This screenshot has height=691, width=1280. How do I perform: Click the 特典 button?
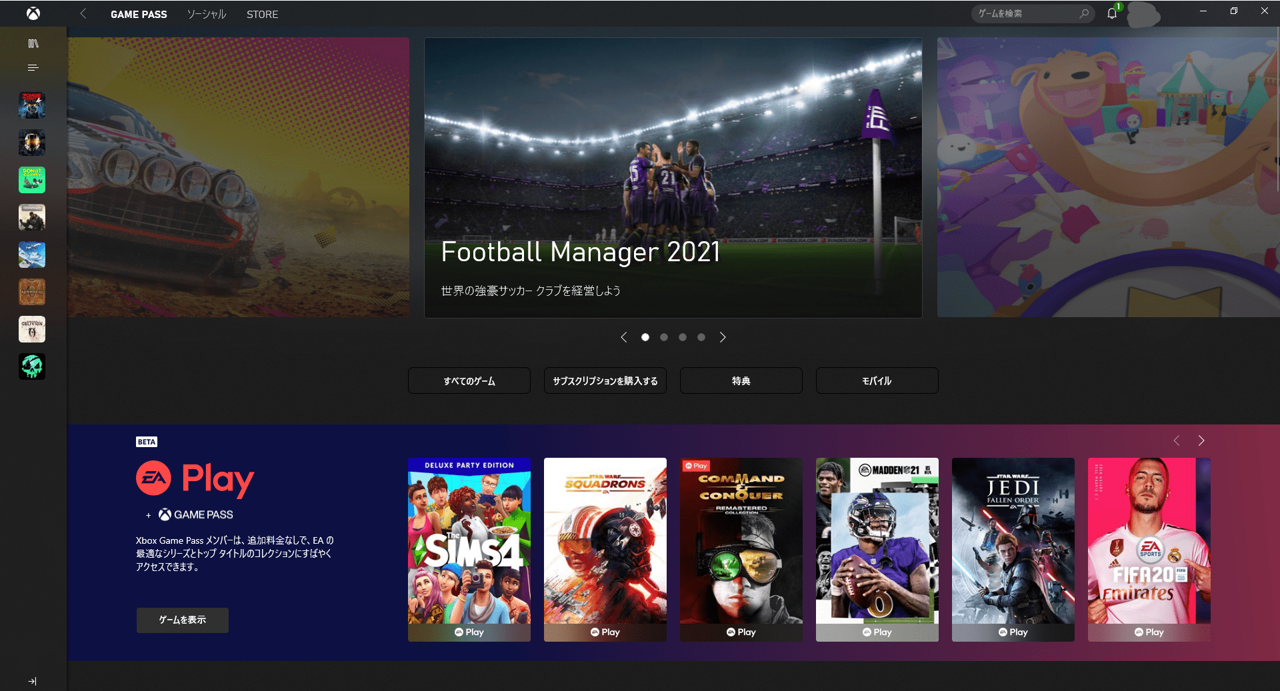pos(741,380)
